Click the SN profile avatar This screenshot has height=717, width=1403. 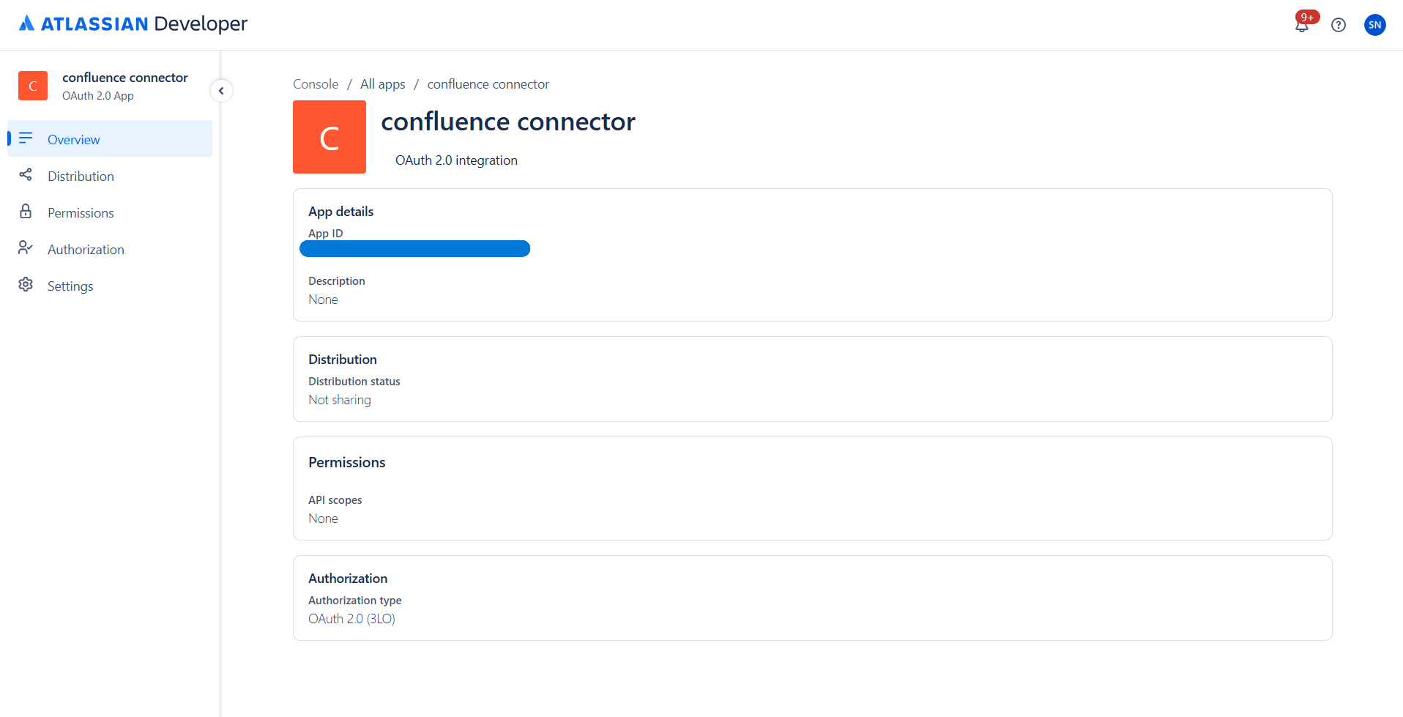(x=1375, y=25)
